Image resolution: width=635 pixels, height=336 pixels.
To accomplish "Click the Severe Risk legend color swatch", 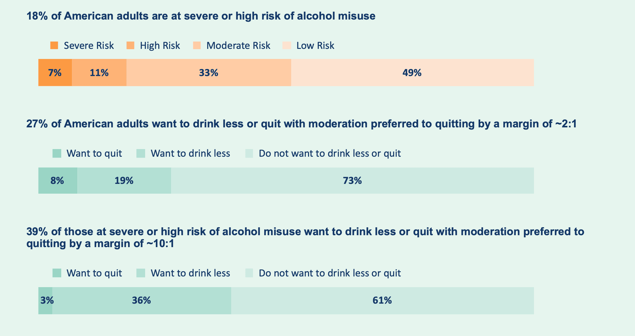I will [x=54, y=46].
